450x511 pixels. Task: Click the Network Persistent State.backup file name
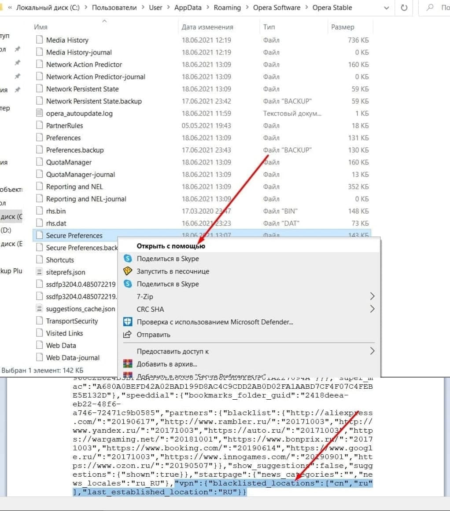94,101
